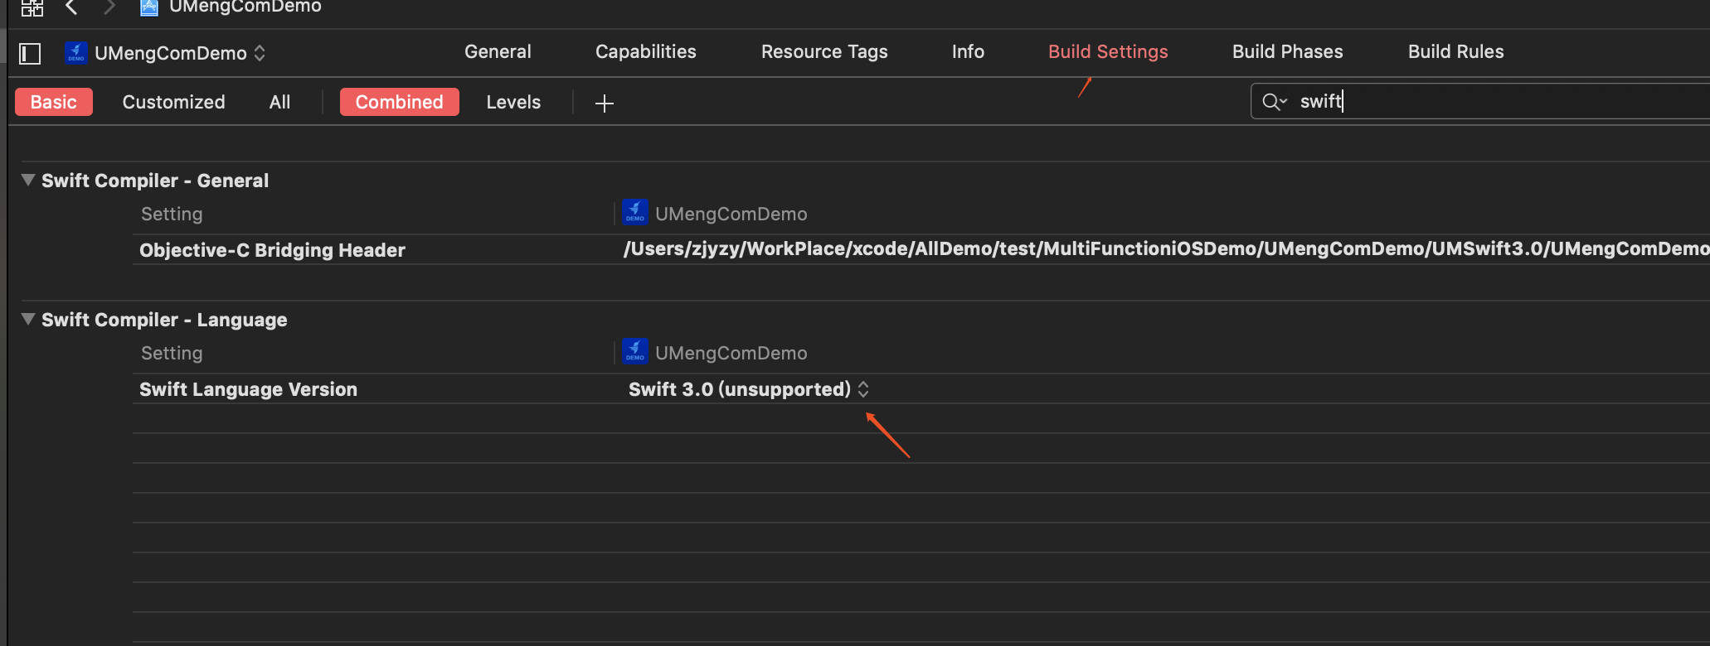The image size is (1710, 646).
Task: Go forward with the right chevron
Action: [x=109, y=7]
